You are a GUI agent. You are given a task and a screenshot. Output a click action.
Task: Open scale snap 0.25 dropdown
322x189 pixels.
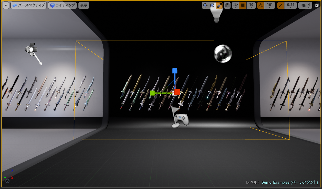291,6
